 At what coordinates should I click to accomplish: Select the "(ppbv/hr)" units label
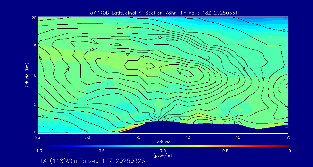tap(163, 155)
